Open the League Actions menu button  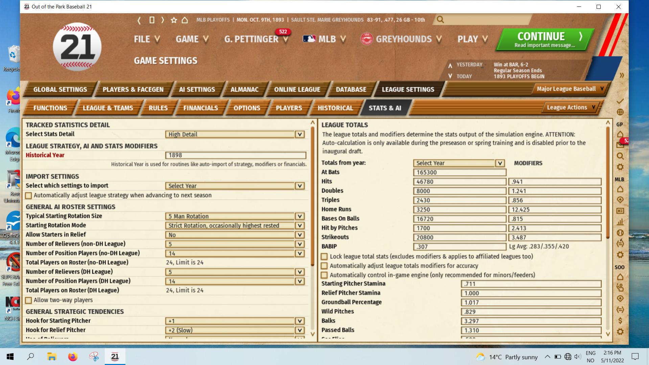coord(571,108)
